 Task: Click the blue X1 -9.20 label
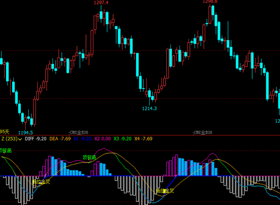click(82, 139)
